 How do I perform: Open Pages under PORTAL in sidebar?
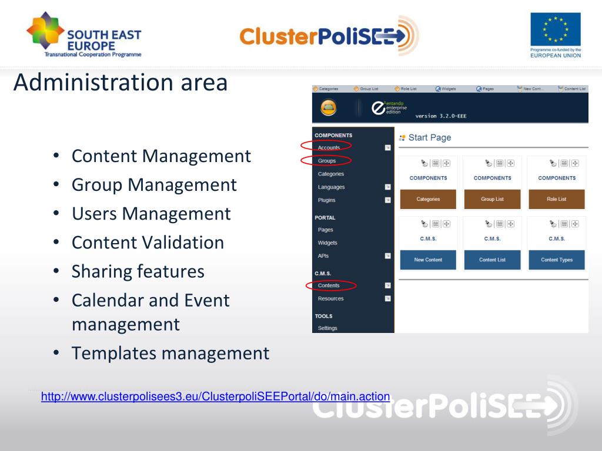(x=326, y=230)
